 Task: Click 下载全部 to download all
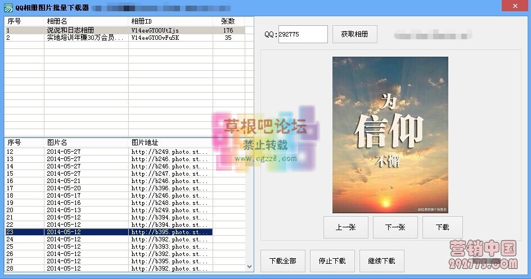[x=283, y=261]
